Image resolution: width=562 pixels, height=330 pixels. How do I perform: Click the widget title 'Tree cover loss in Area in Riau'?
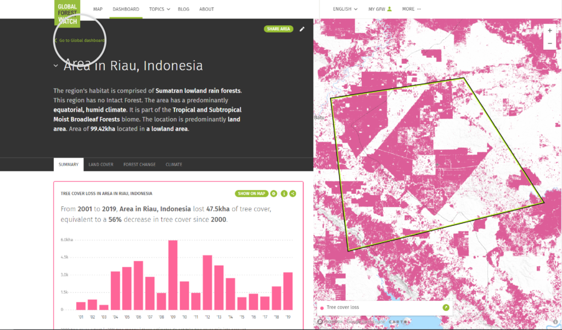tap(106, 193)
